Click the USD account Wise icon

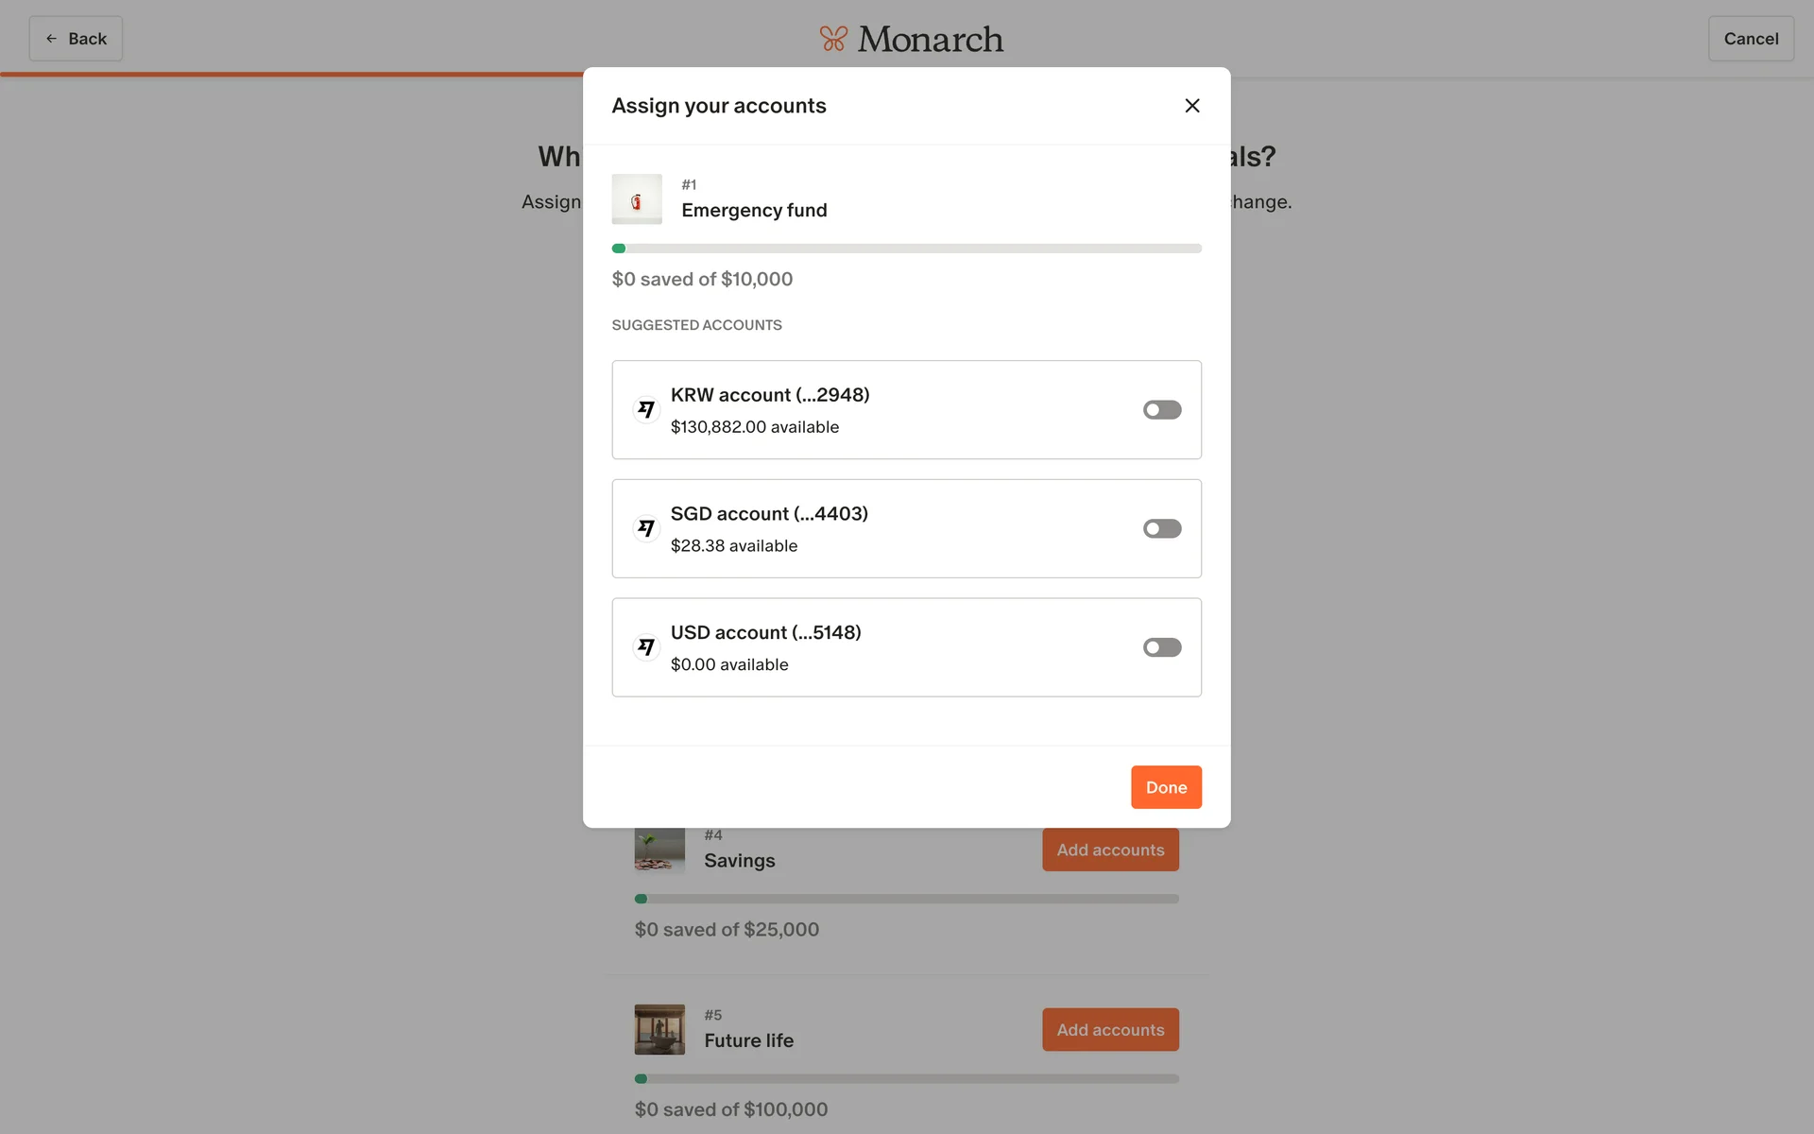[x=646, y=647]
